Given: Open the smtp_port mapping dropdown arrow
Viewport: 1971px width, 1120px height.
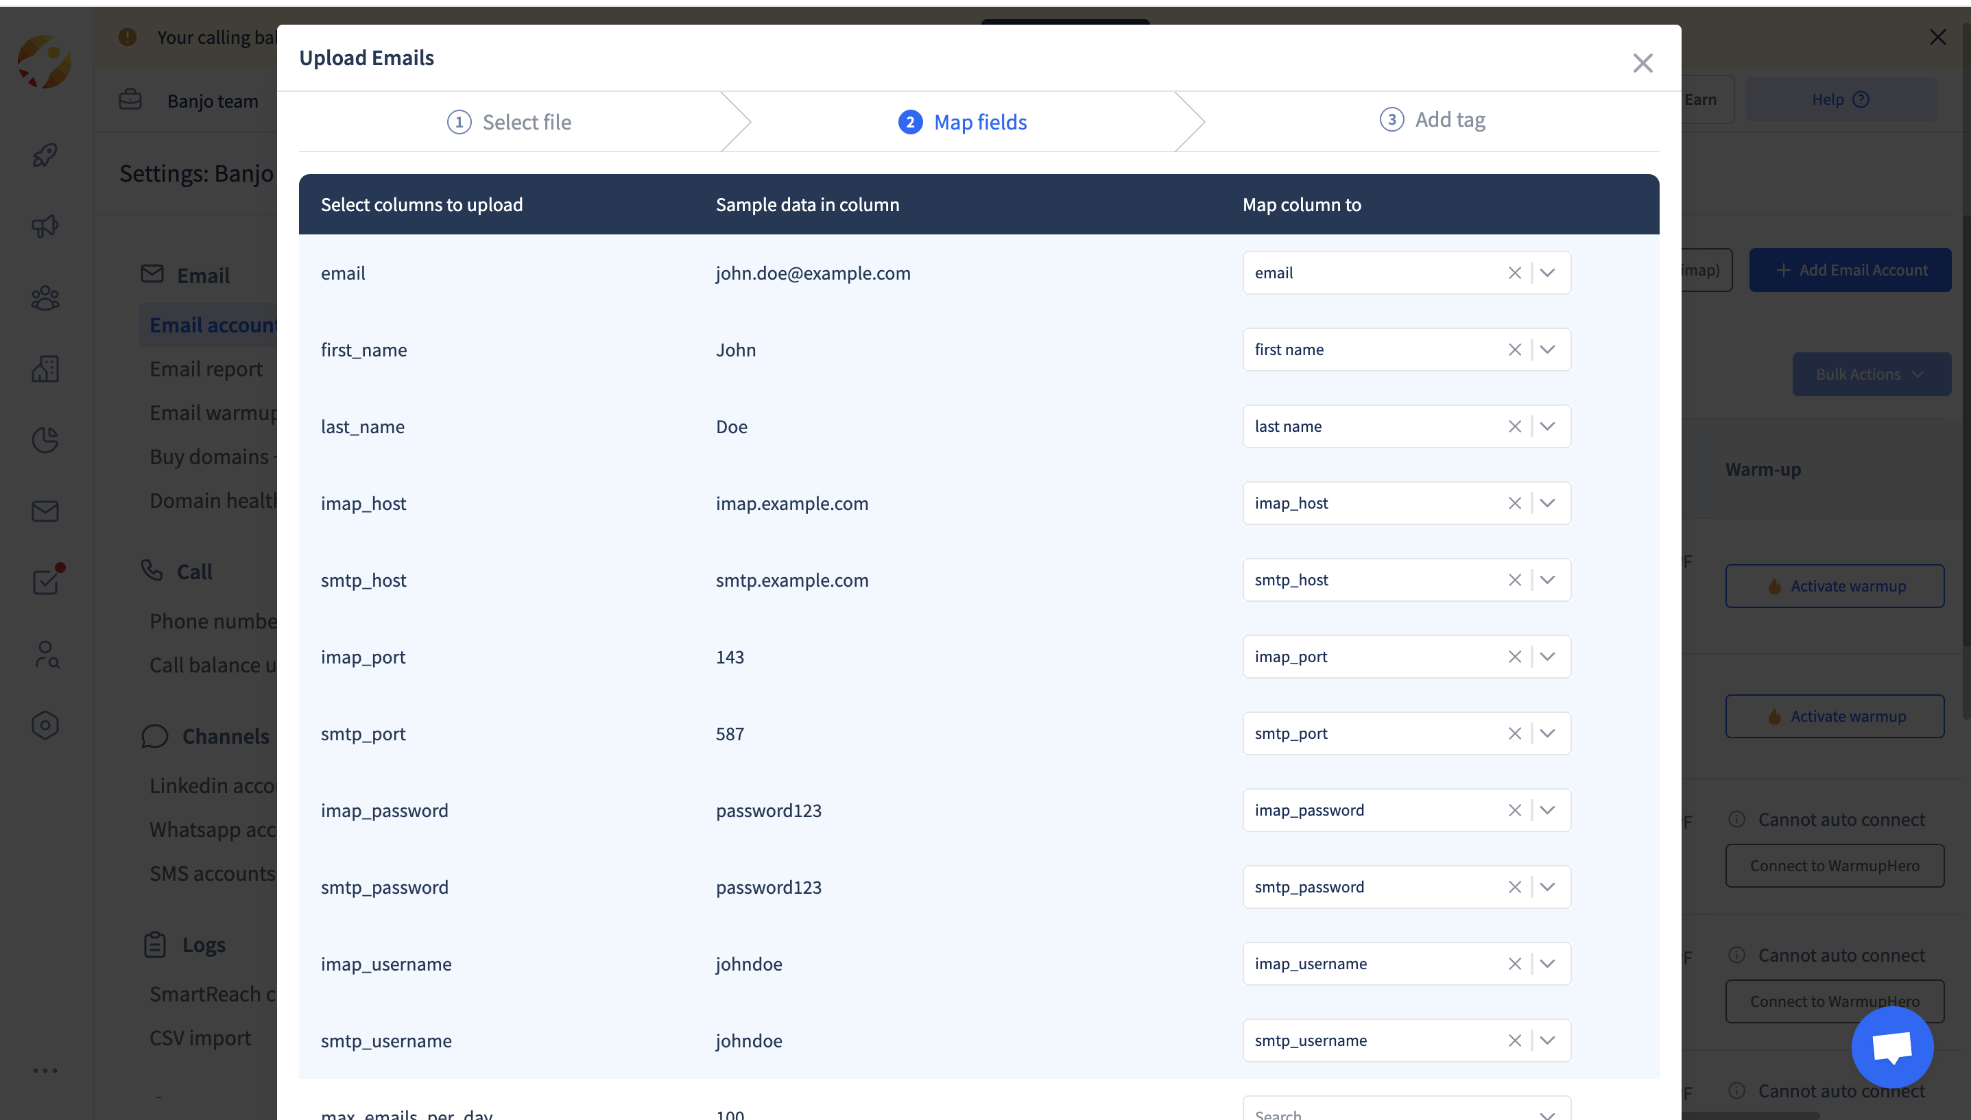Looking at the screenshot, I should (x=1548, y=734).
